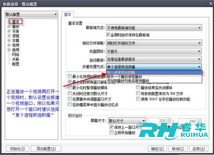
Task: Open the 屏幕尺寸 dropdown
Action: click(x=127, y=121)
